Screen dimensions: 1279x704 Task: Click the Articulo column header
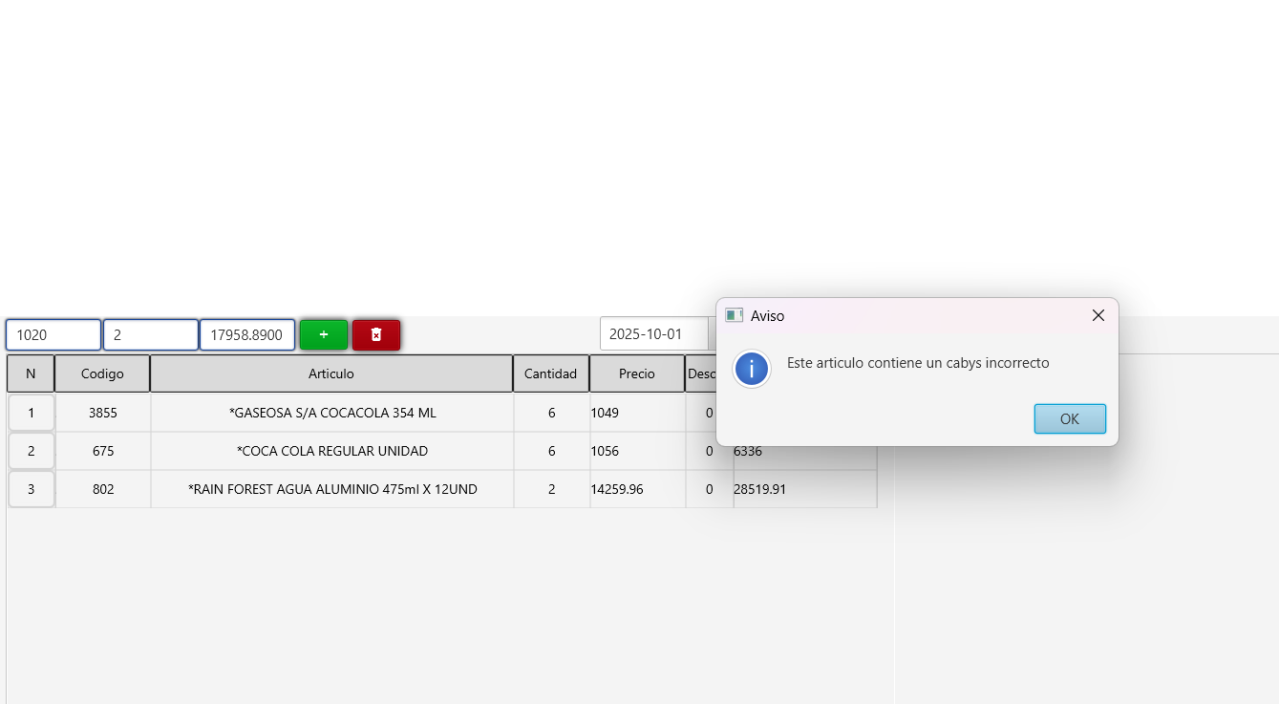click(x=331, y=373)
